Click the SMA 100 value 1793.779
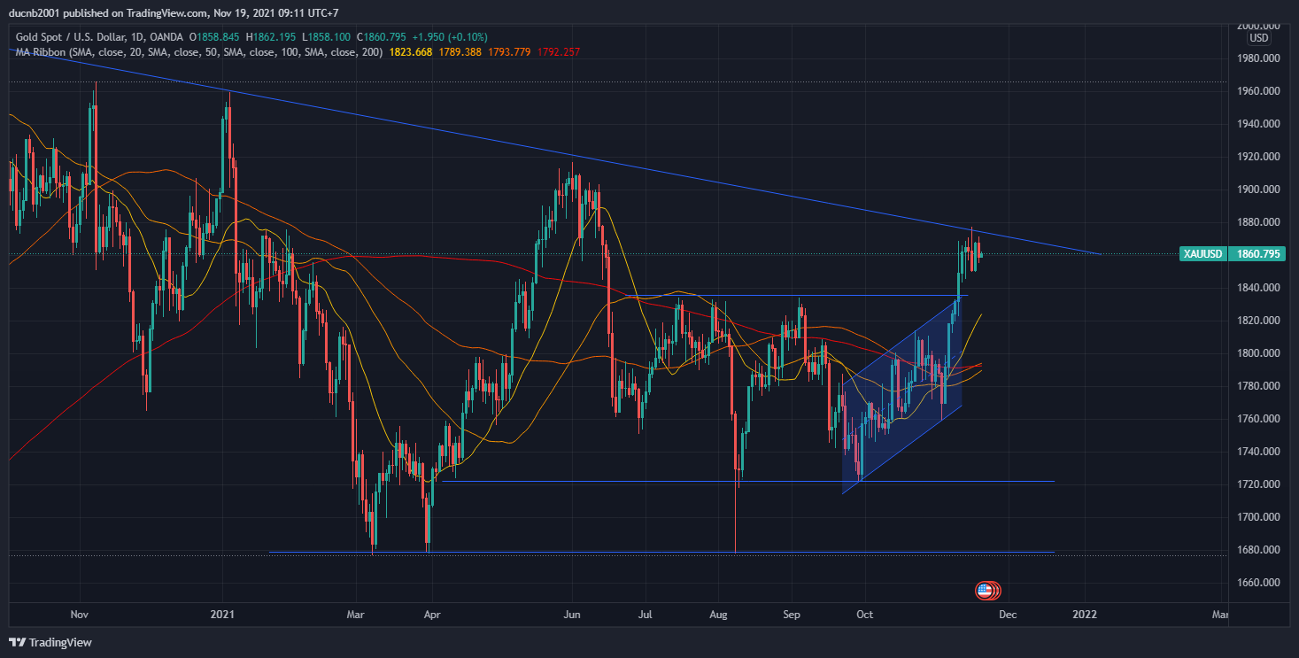This screenshot has width=1299, height=658. click(510, 52)
